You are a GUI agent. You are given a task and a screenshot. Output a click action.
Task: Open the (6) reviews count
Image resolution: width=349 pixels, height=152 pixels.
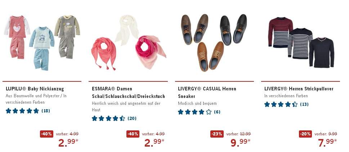217,112
